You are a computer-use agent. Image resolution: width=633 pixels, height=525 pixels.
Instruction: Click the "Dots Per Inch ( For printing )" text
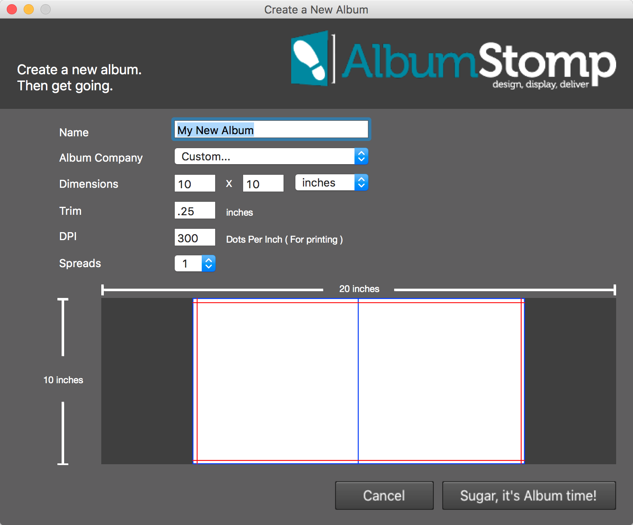284,239
